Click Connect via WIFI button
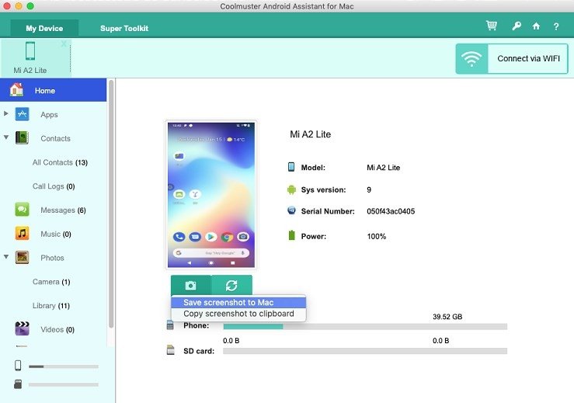574x403 pixels. (512, 58)
